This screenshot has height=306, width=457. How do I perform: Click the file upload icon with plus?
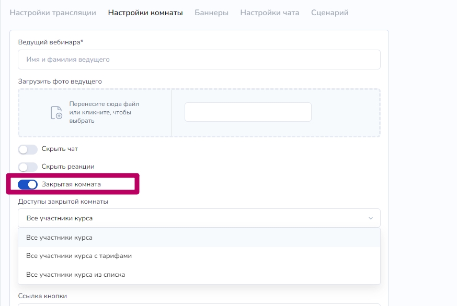click(x=56, y=112)
